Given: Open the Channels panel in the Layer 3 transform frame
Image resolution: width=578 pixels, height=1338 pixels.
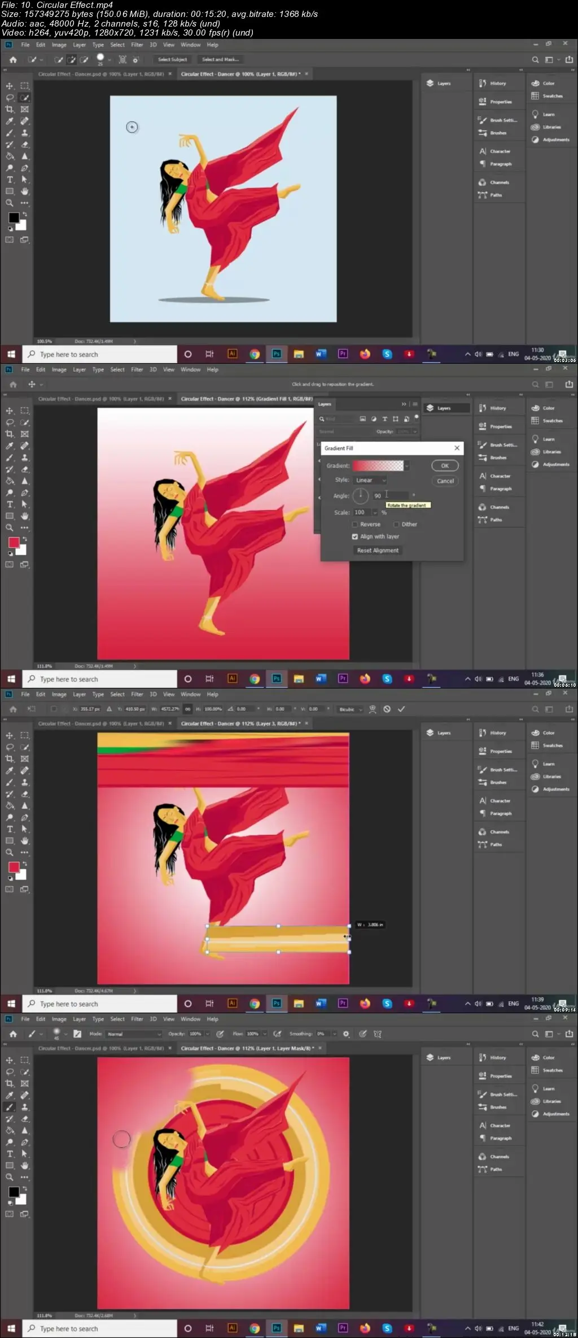Looking at the screenshot, I should tap(494, 832).
